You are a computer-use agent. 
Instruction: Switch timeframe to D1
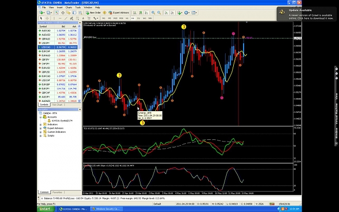139,18
